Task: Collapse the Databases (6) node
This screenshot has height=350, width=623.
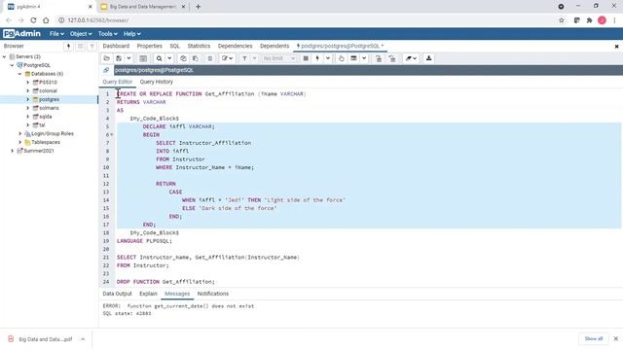Action: coord(19,74)
